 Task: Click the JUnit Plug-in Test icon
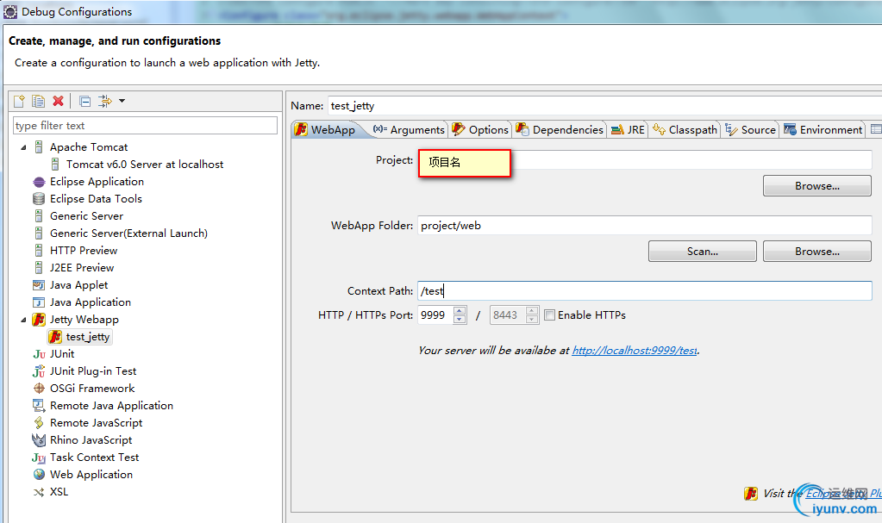click(39, 371)
